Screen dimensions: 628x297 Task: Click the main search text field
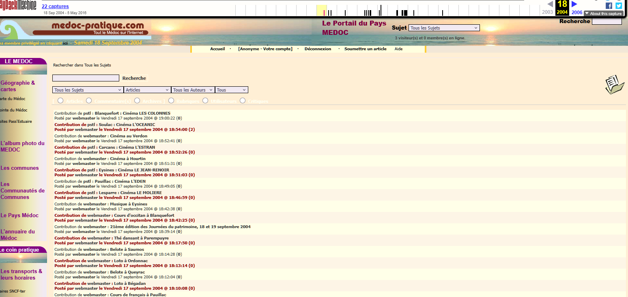(x=86, y=78)
